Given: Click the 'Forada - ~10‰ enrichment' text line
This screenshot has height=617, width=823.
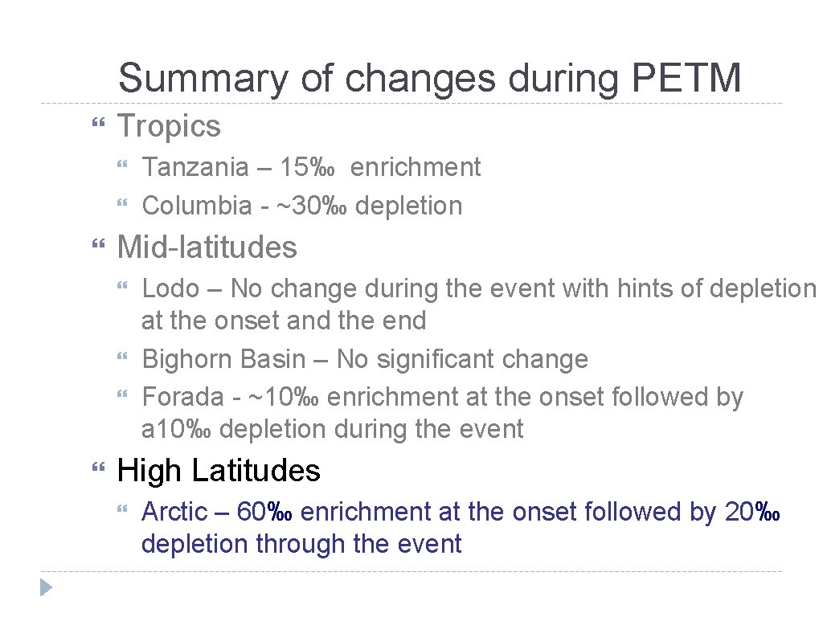Looking at the screenshot, I should (442, 397).
